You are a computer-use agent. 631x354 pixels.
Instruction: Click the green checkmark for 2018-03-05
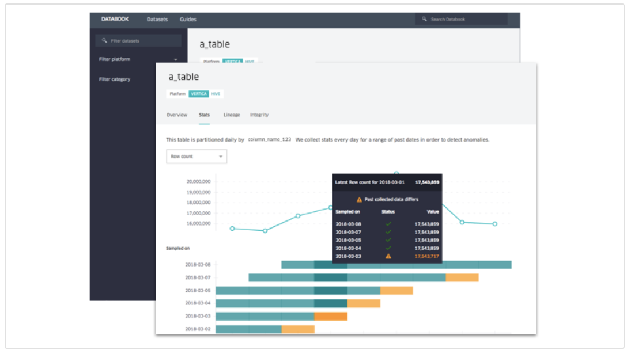388,240
